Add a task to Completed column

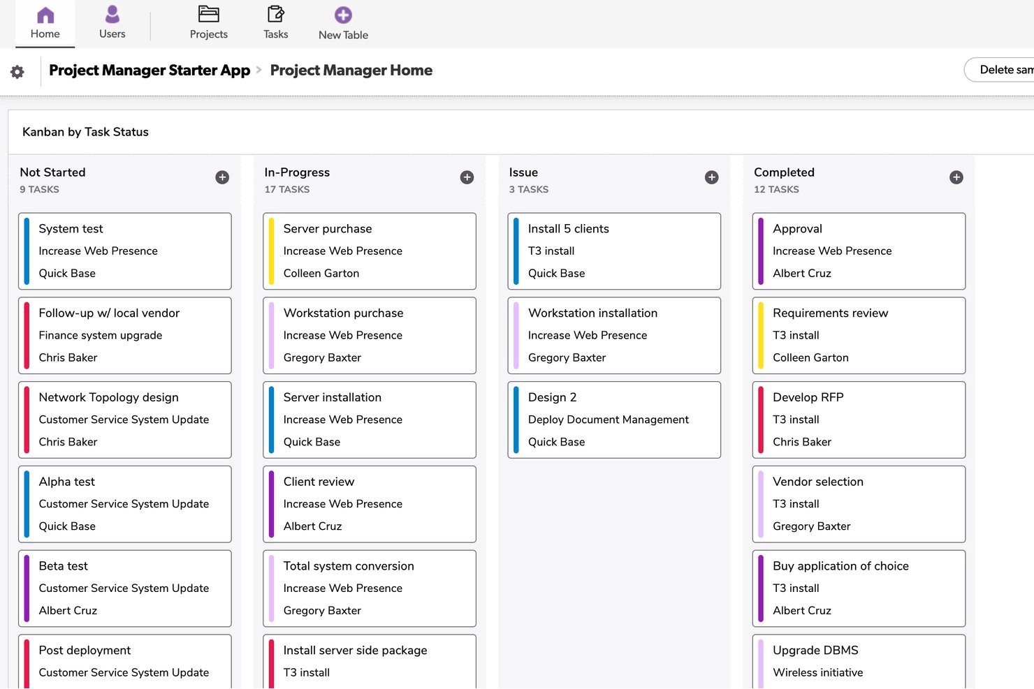[x=956, y=177]
